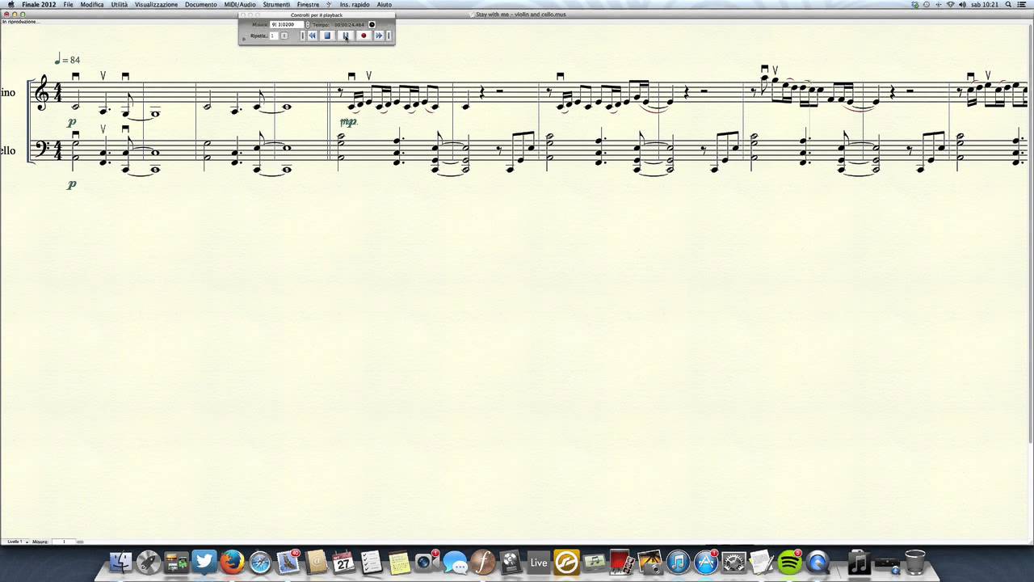The width and height of the screenshot is (1034, 582).
Task: Open Mail stamp icon in Dock
Action: (x=288, y=562)
